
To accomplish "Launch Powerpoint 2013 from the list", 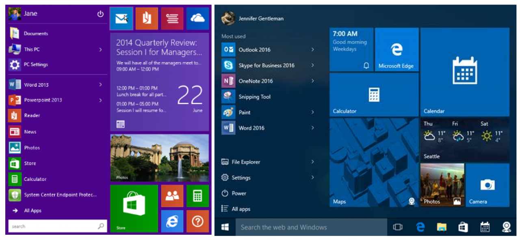I will coord(57,100).
